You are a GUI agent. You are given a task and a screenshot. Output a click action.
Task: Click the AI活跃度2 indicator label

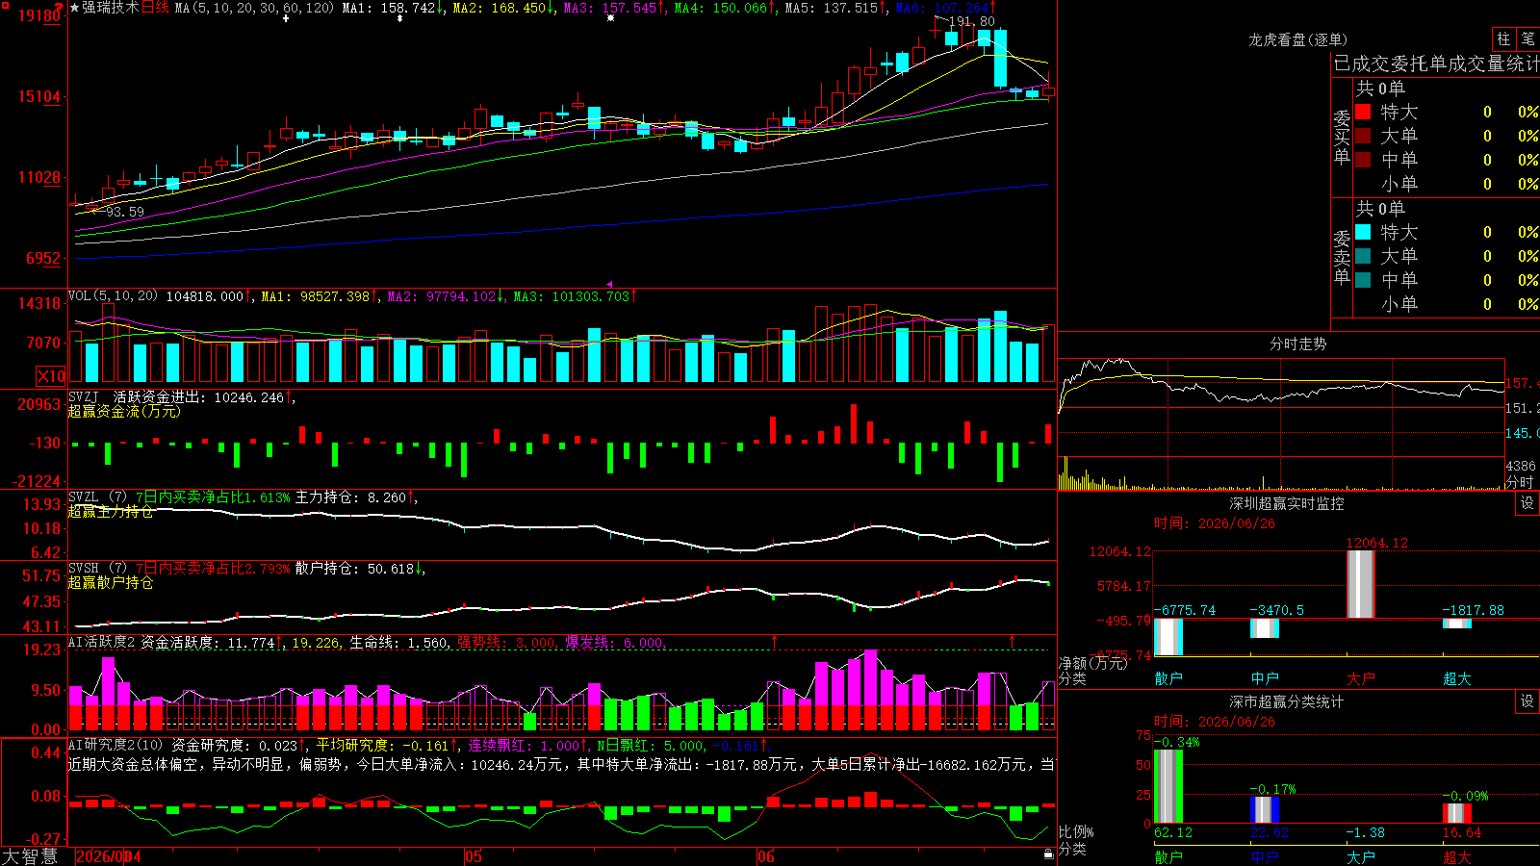coord(102,642)
